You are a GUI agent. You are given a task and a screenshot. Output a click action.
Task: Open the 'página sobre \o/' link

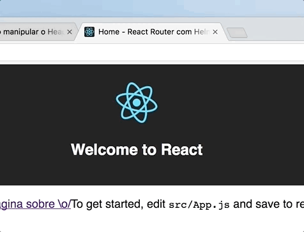point(35,204)
